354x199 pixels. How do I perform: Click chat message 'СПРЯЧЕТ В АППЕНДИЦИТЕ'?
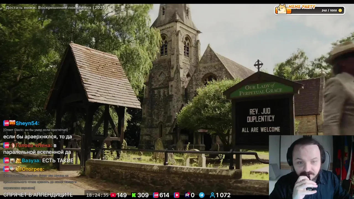(x=38, y=195)
